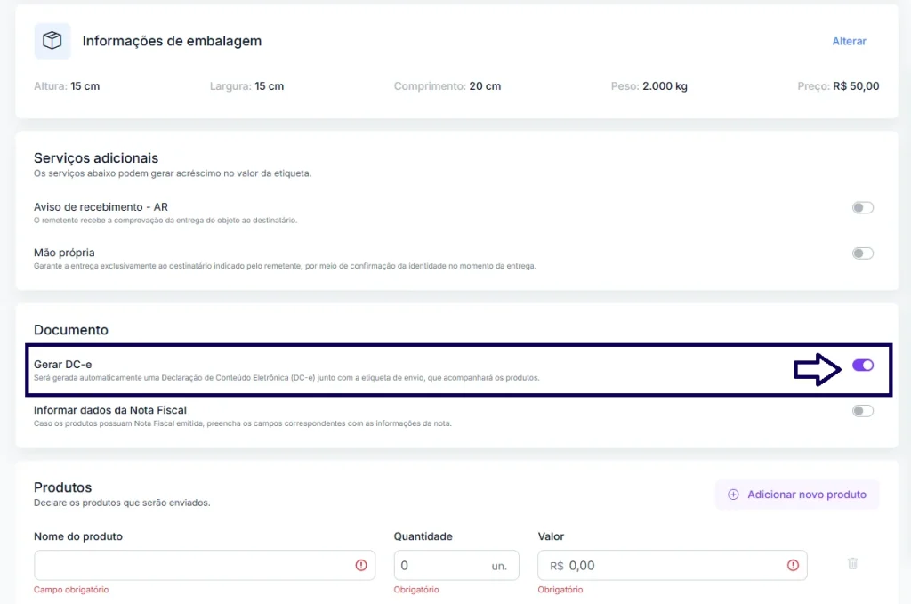Enable Aviso de recebimento - AR toggle
This screenshot has width=911, height=604.
pos(862,208)
